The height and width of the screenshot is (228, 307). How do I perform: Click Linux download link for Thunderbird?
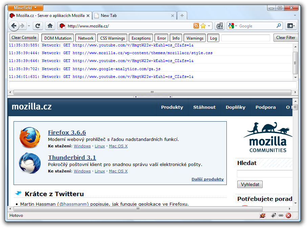[x=100, y=171]
